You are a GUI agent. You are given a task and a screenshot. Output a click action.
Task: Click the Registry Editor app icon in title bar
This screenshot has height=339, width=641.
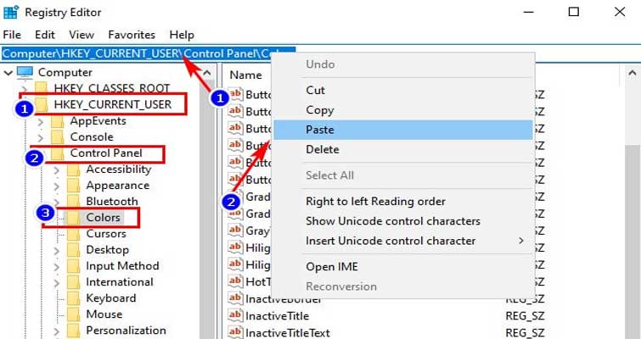[x=11, y=12]
